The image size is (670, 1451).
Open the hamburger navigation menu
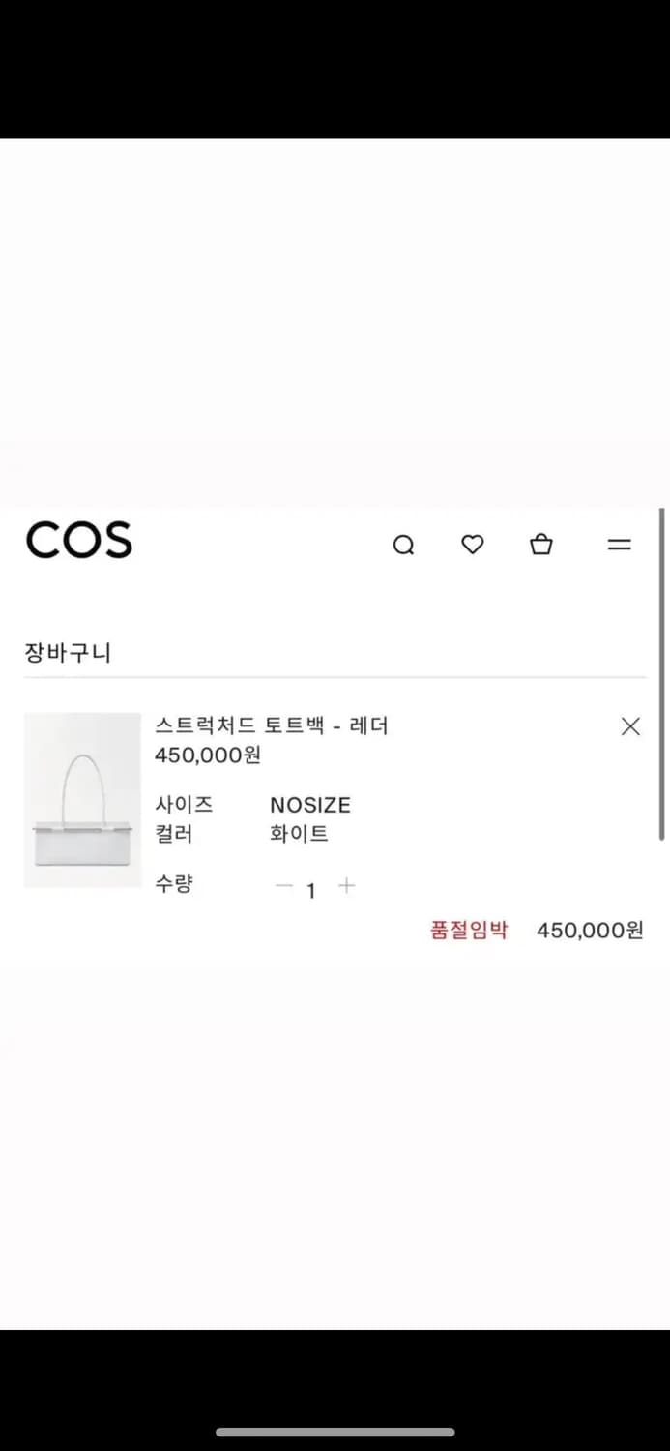[618, 545]
